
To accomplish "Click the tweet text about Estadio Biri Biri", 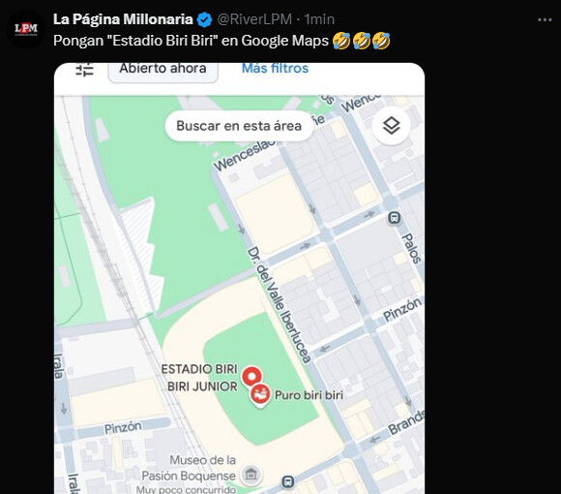I will [221, 41].
